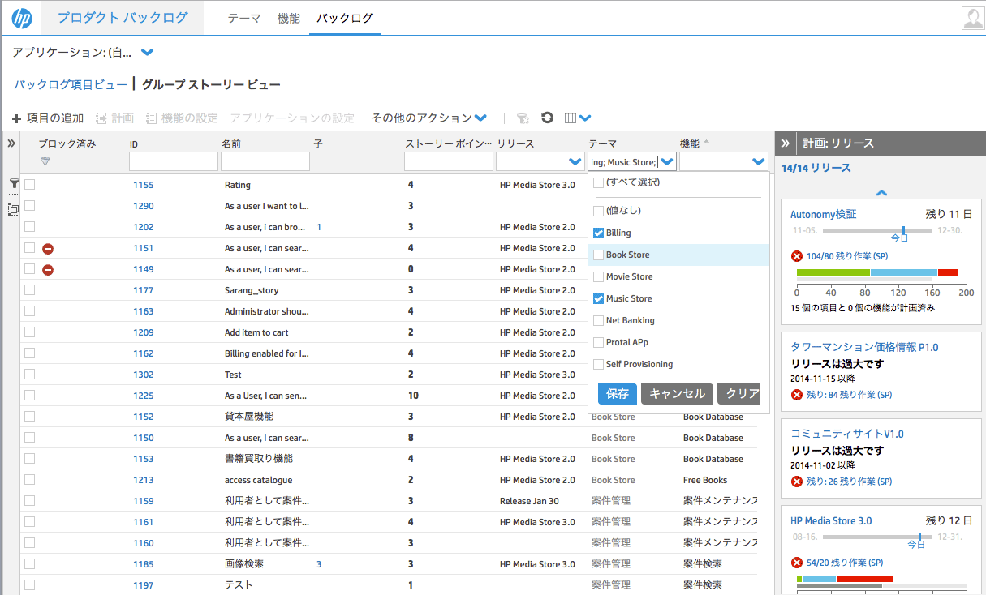Open the column chooser icon
Screen dimensions: 986x595
coord(571,118)
